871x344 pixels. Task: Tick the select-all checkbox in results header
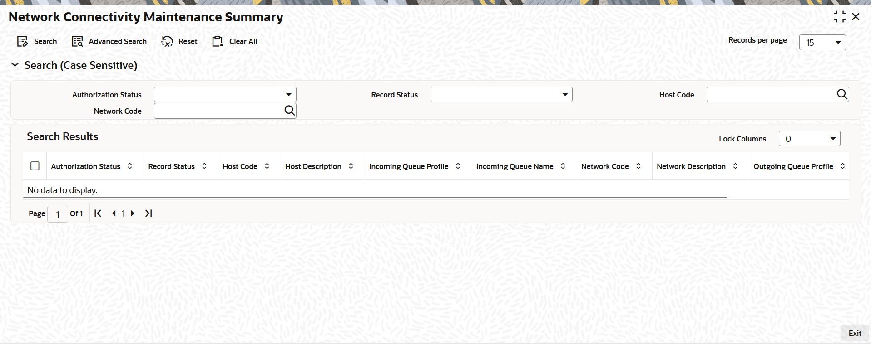[x=35, y=166]
